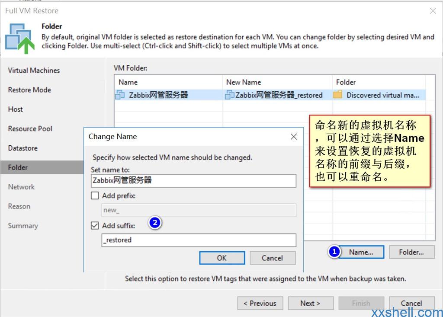Close the Full VM Restore window
This screenshot has width=443, height=317.
pyautogui.click(x=433, y=11)
